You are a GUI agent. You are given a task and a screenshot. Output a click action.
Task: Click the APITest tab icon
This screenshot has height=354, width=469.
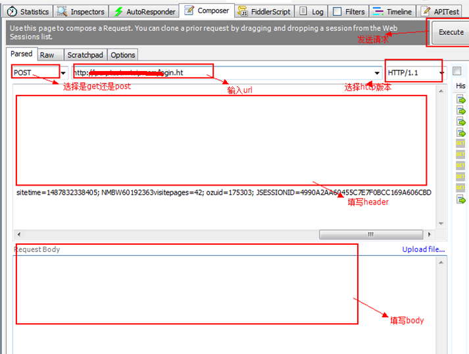pyautogui.click(x=426, y=11)
